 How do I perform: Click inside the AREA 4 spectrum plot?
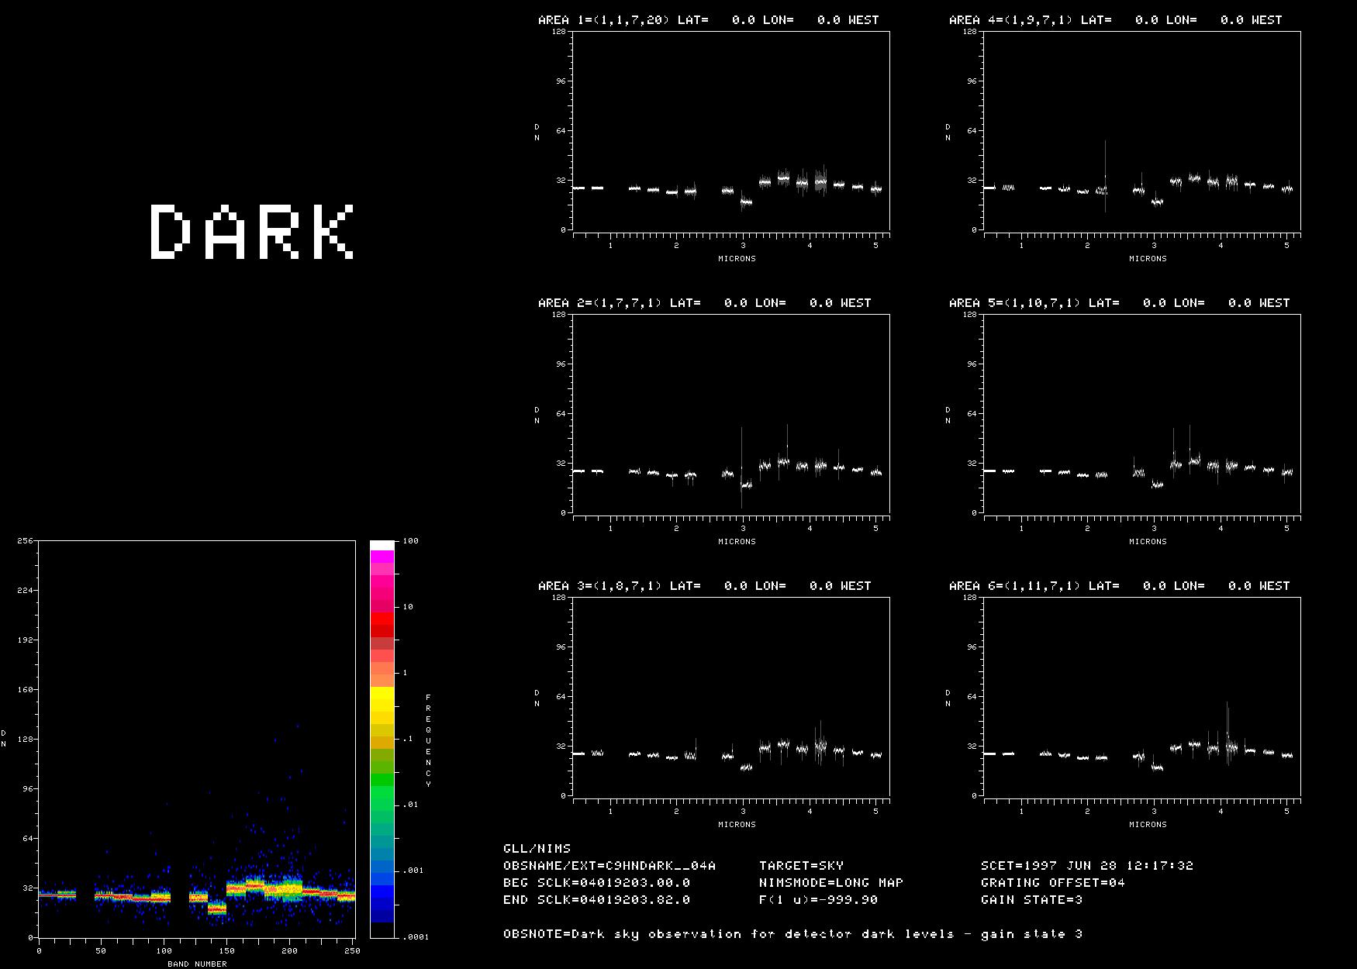[x=1142, y=131]
